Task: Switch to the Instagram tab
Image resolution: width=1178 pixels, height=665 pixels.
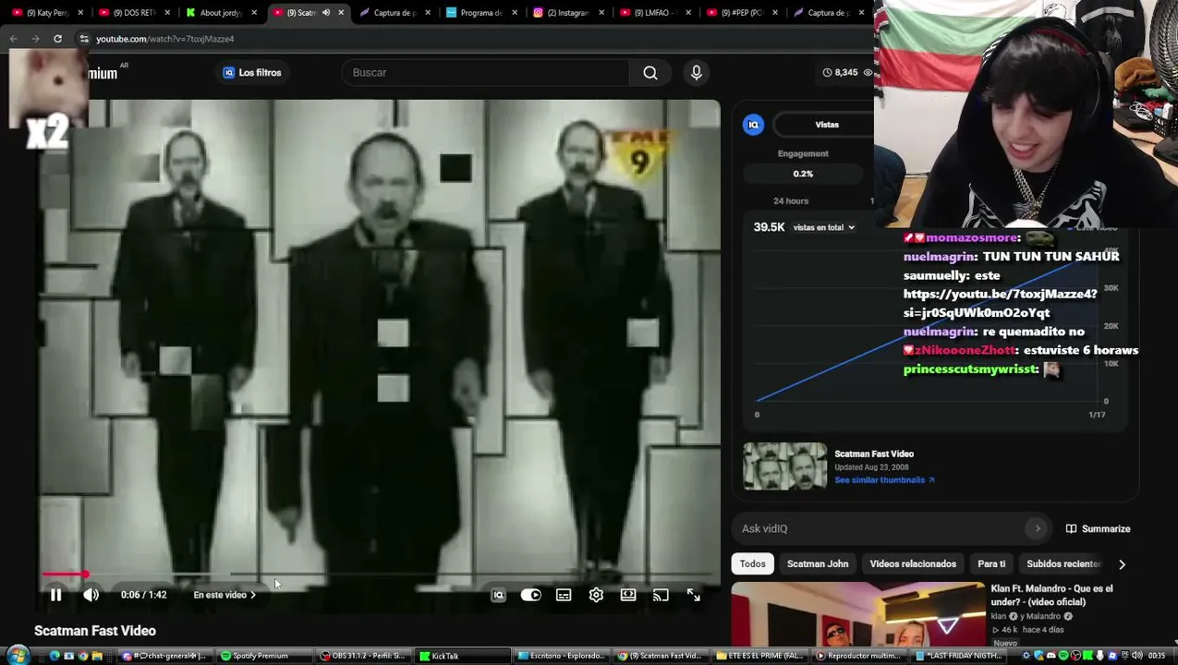Action: (567, 13)
